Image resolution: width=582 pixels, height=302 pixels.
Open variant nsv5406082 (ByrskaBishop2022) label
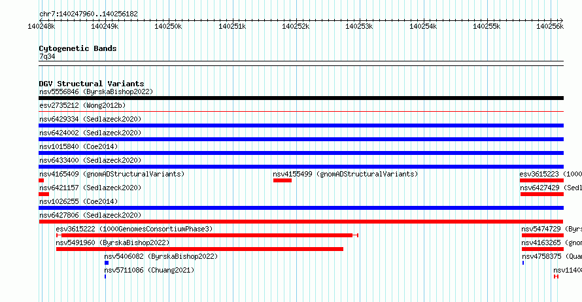point(161,256)
